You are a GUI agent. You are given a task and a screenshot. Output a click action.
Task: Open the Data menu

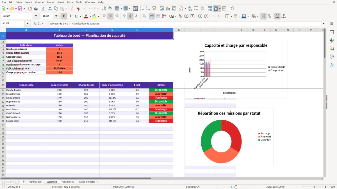click(70, 2)
